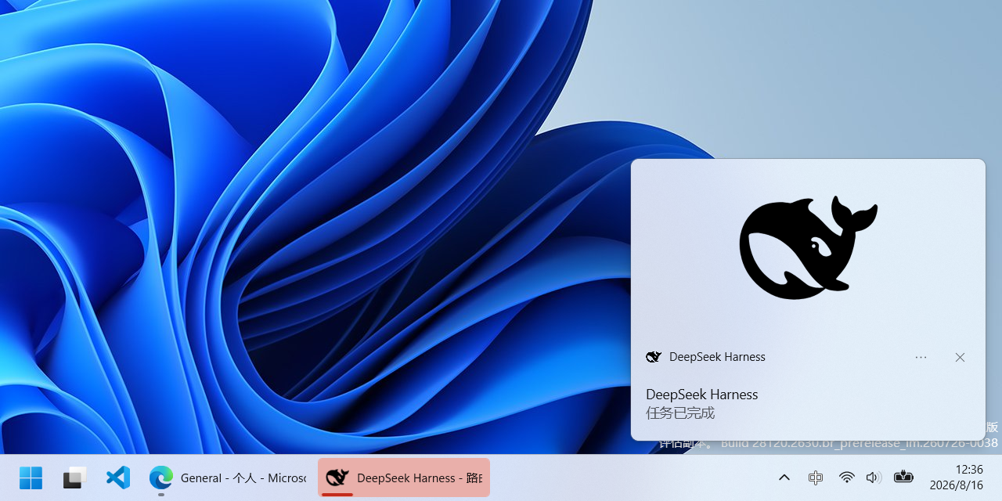The image size is (1002, 501).
Task: Open the Wi-Fi network flyout
Action: pos(846,478)
